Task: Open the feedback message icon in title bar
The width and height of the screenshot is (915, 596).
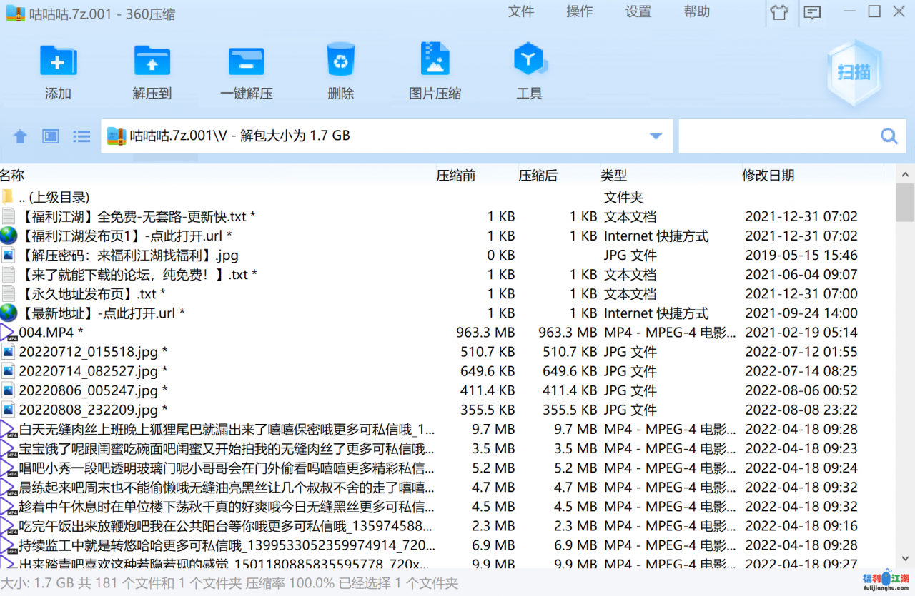Action: tap(811, 12)
